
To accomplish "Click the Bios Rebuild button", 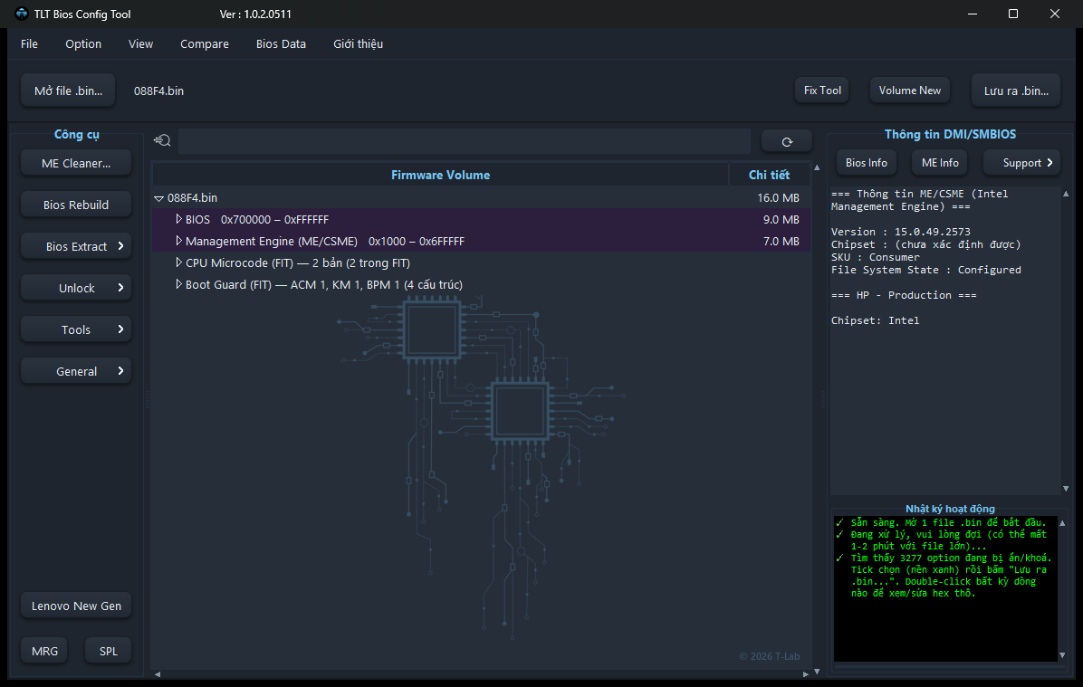I will pyautogui.click(x=76, y=205).
